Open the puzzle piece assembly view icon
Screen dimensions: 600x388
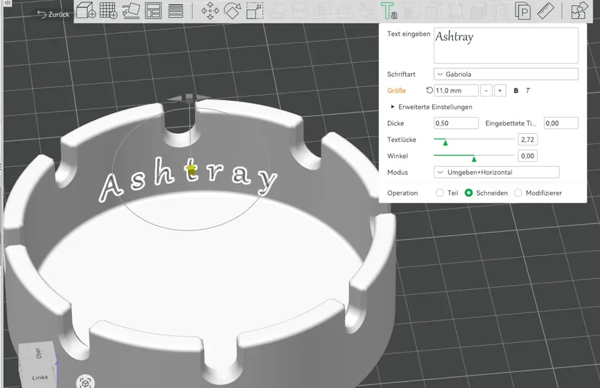click(579, 10)
